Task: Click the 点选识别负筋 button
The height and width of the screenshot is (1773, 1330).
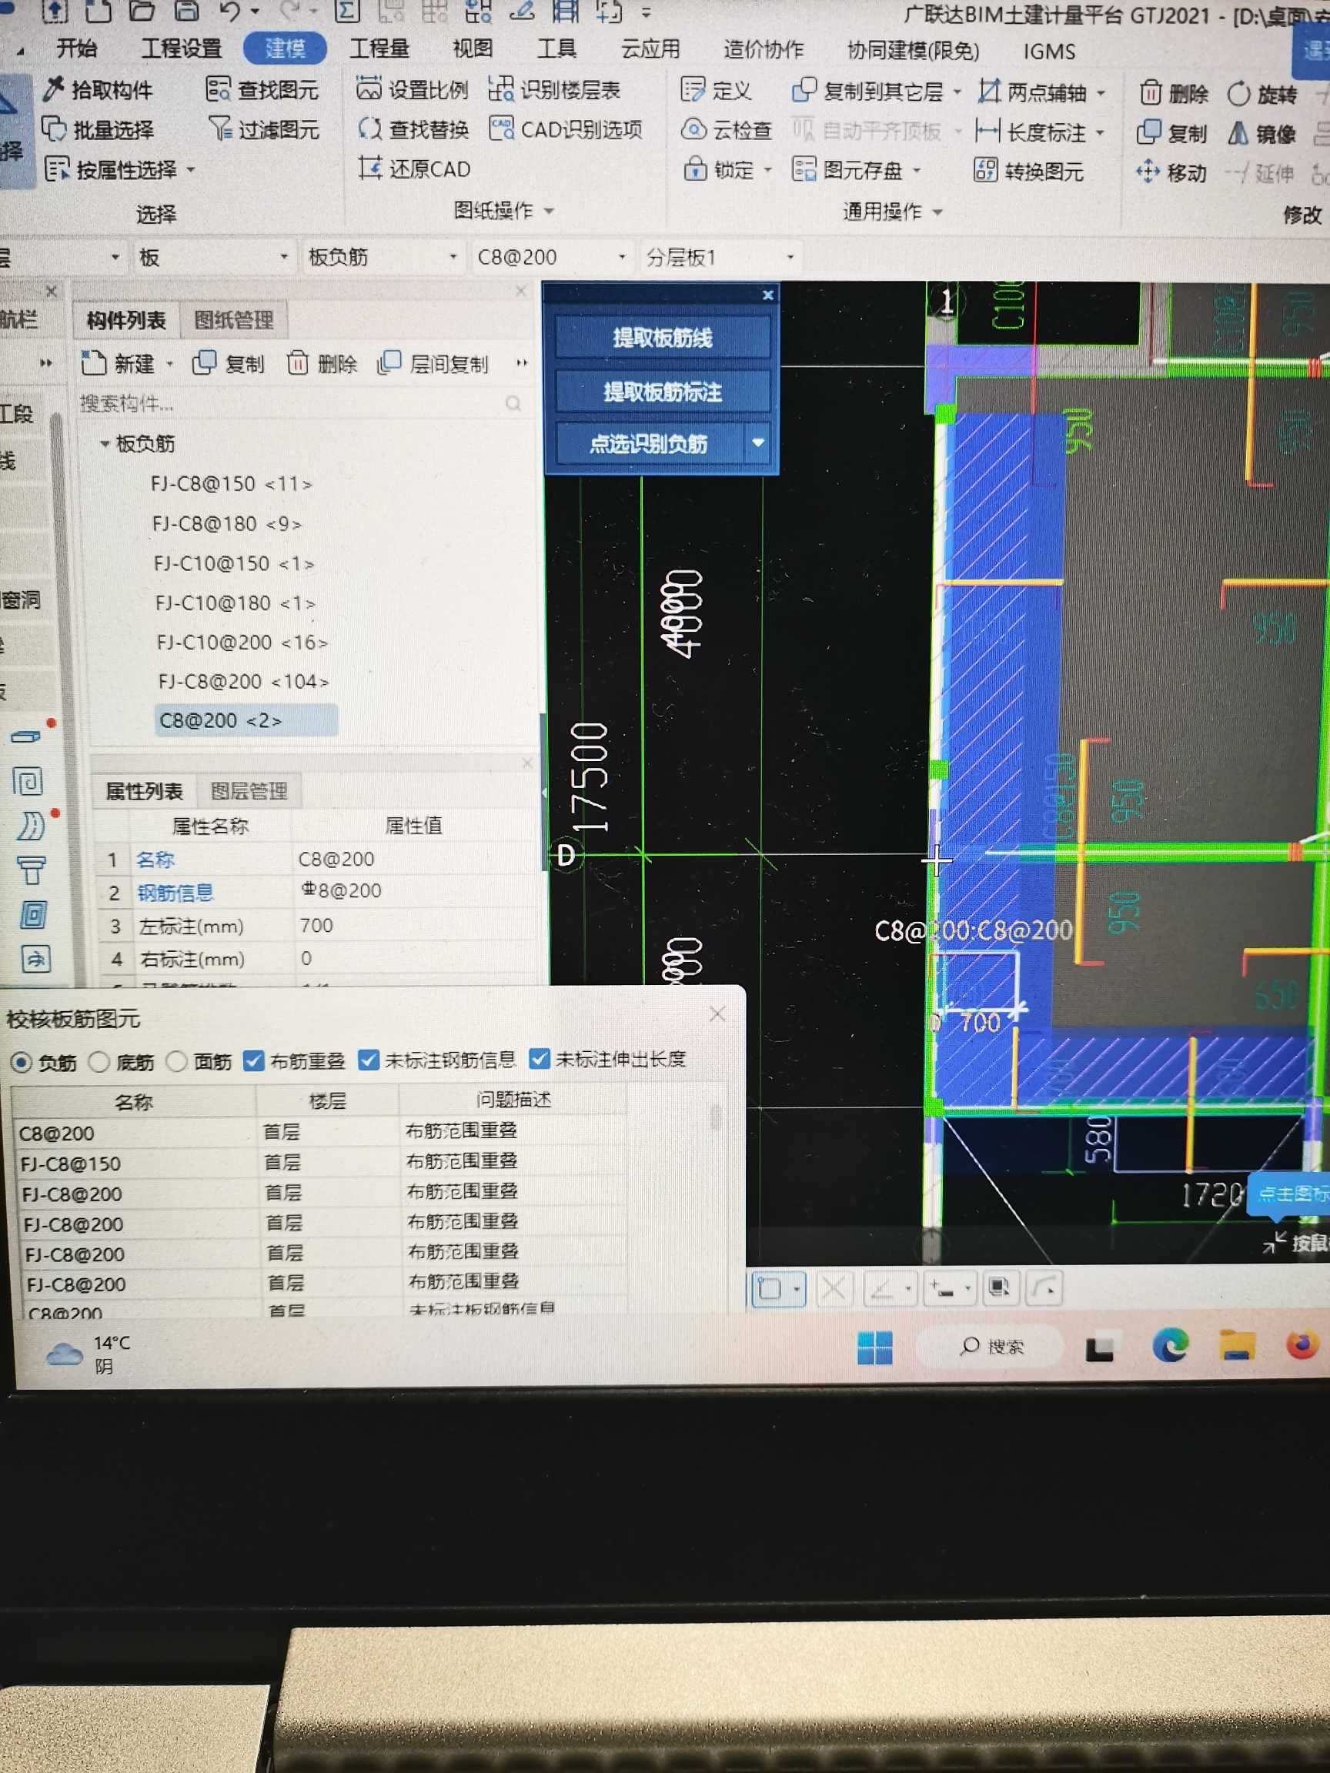Action: 649,443
